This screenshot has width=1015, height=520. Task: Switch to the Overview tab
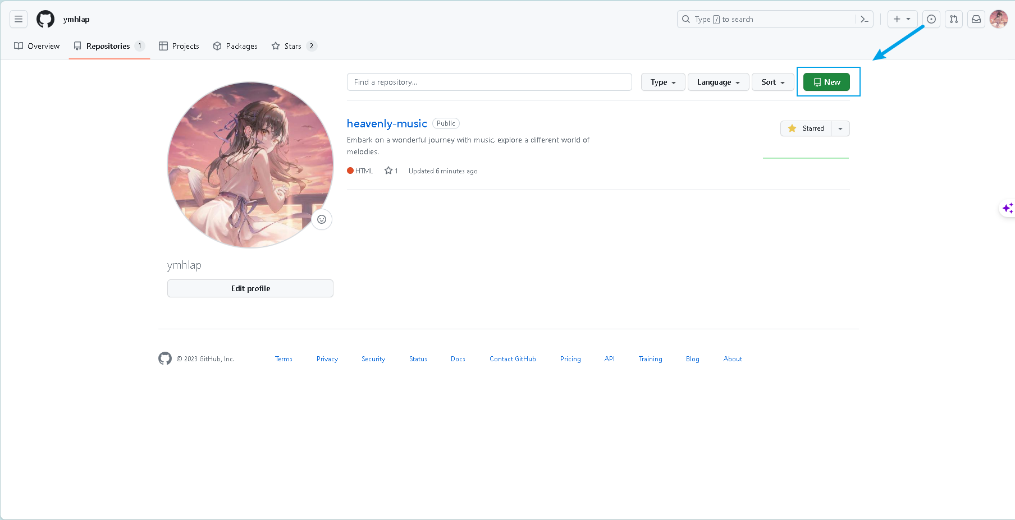[37, 46]
